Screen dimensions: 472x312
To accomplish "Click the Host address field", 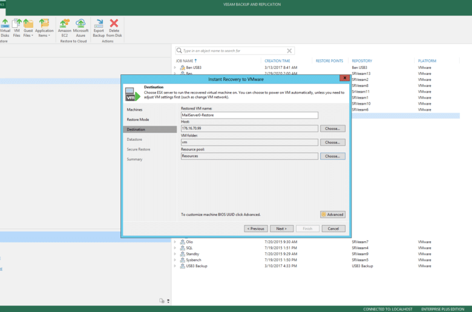I will [x=249, y=128].
